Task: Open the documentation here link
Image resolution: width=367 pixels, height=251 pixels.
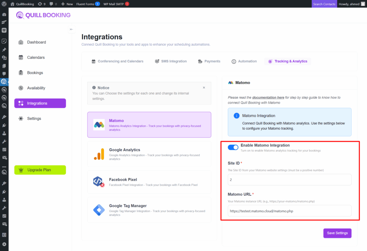Action: [x=268, y=97]
